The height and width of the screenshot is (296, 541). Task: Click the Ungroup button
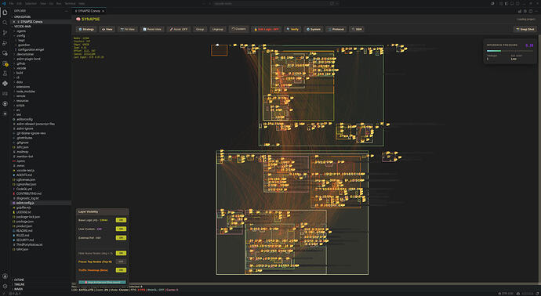(218, 29)
